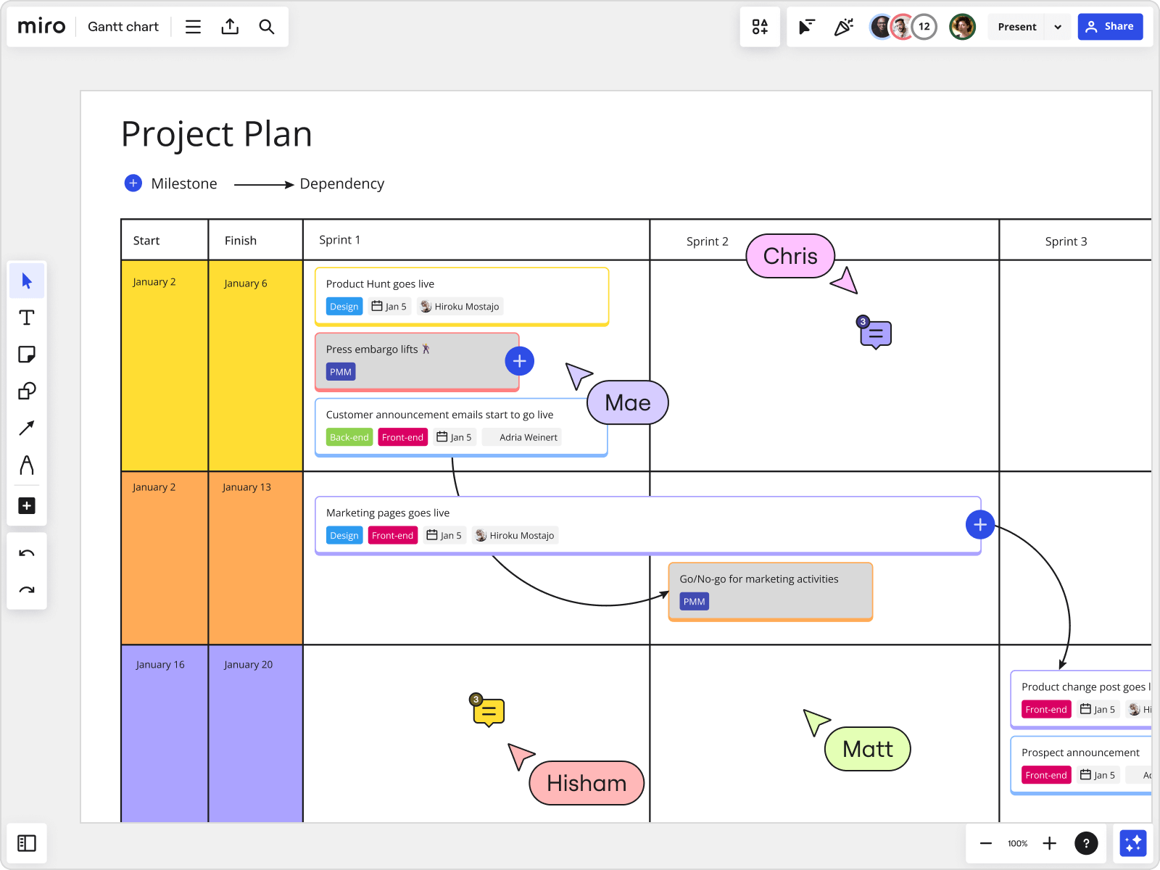1160x870 pixels.
Task: Pick the Sticky note tool
Action: pyautogui.click(x=27, y=355)
